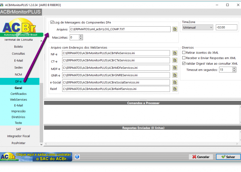The height and width of the screenshot is (172, 241).
Task: Open Diretórios under DF-e
Action: tap(18, 117)
